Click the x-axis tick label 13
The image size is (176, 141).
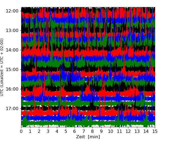click(137, 131)
